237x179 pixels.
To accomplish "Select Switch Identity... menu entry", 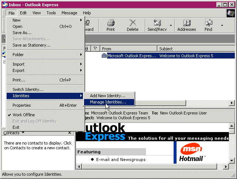I will click(x=45, y=89).
